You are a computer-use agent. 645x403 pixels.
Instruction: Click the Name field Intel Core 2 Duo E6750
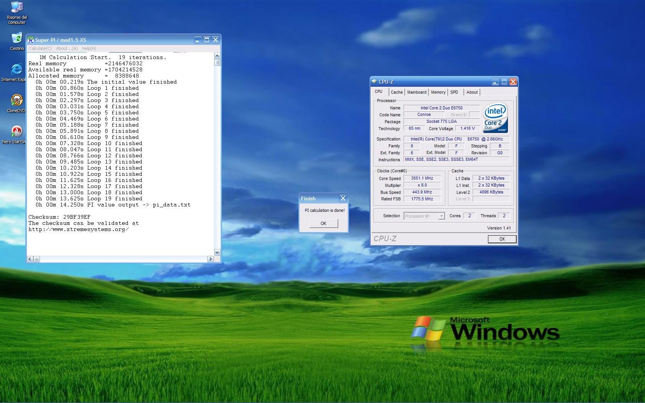point(442,108)
